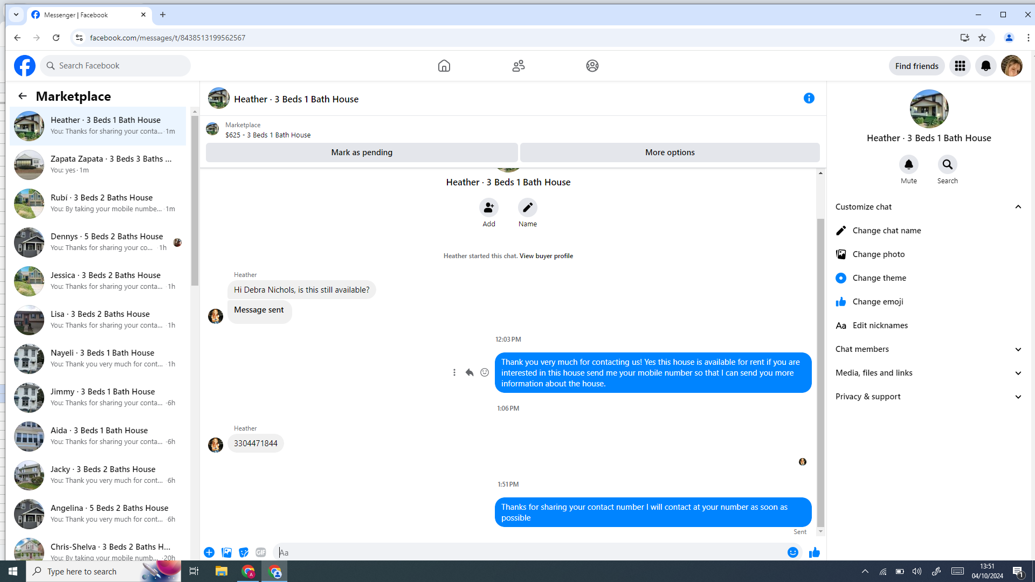Click the conversation list scrollbar
Screen dimensions: 1035x582
click(195, 199)
